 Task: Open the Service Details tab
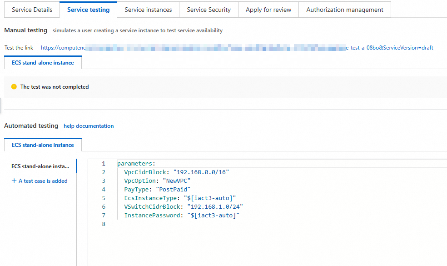[x=32, y=10]
